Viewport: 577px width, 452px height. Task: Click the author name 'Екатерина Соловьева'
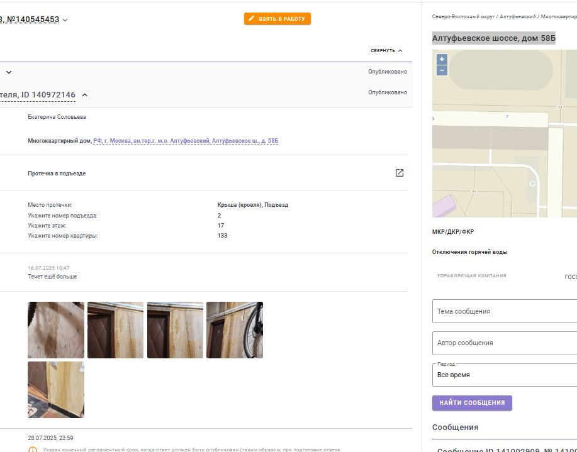point(57,117)
